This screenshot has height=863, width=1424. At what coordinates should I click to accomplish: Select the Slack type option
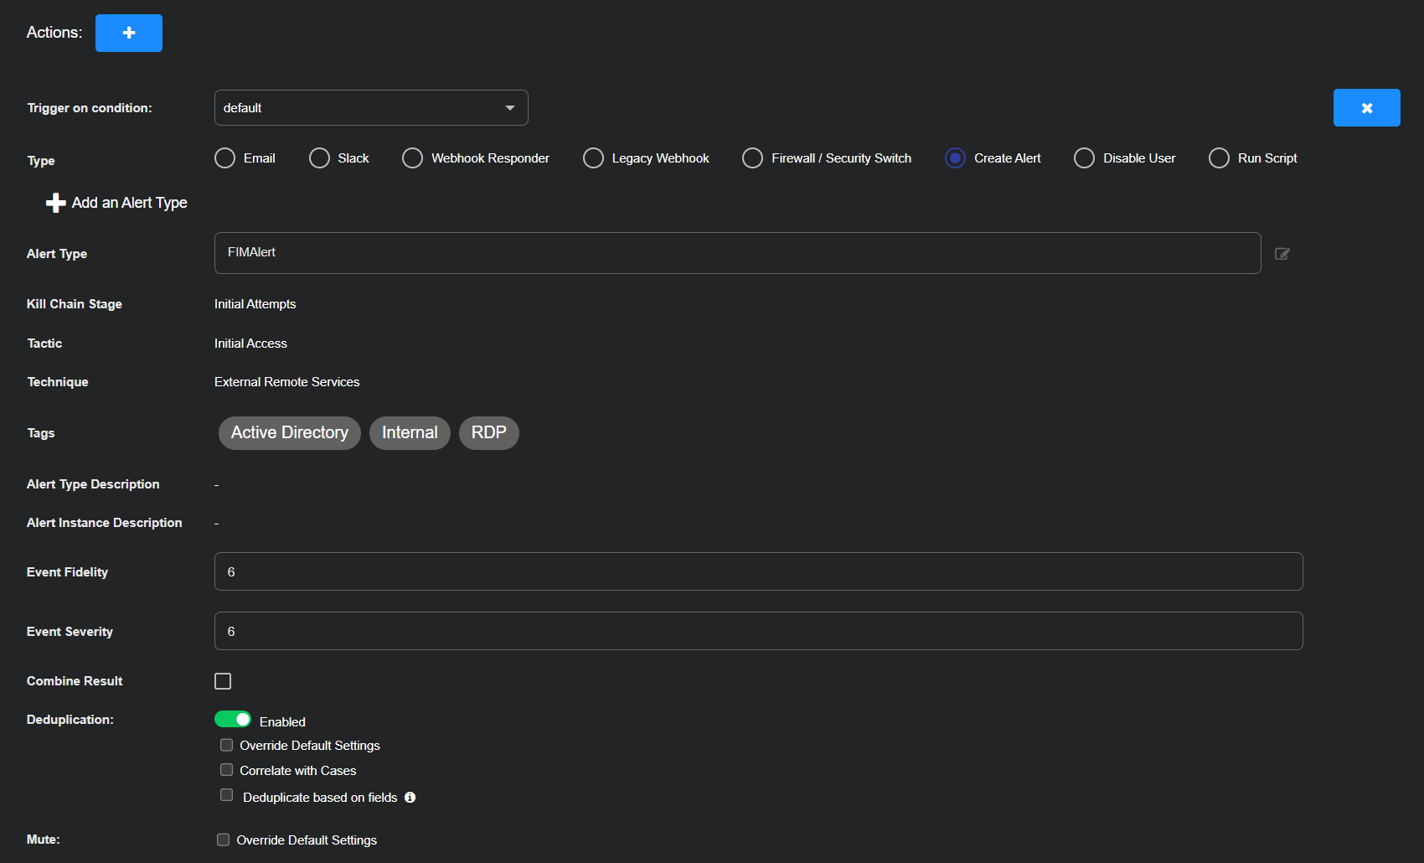[x=319, y=158]
